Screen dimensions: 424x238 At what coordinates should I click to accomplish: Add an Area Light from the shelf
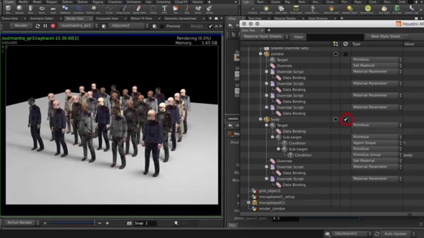296,9
